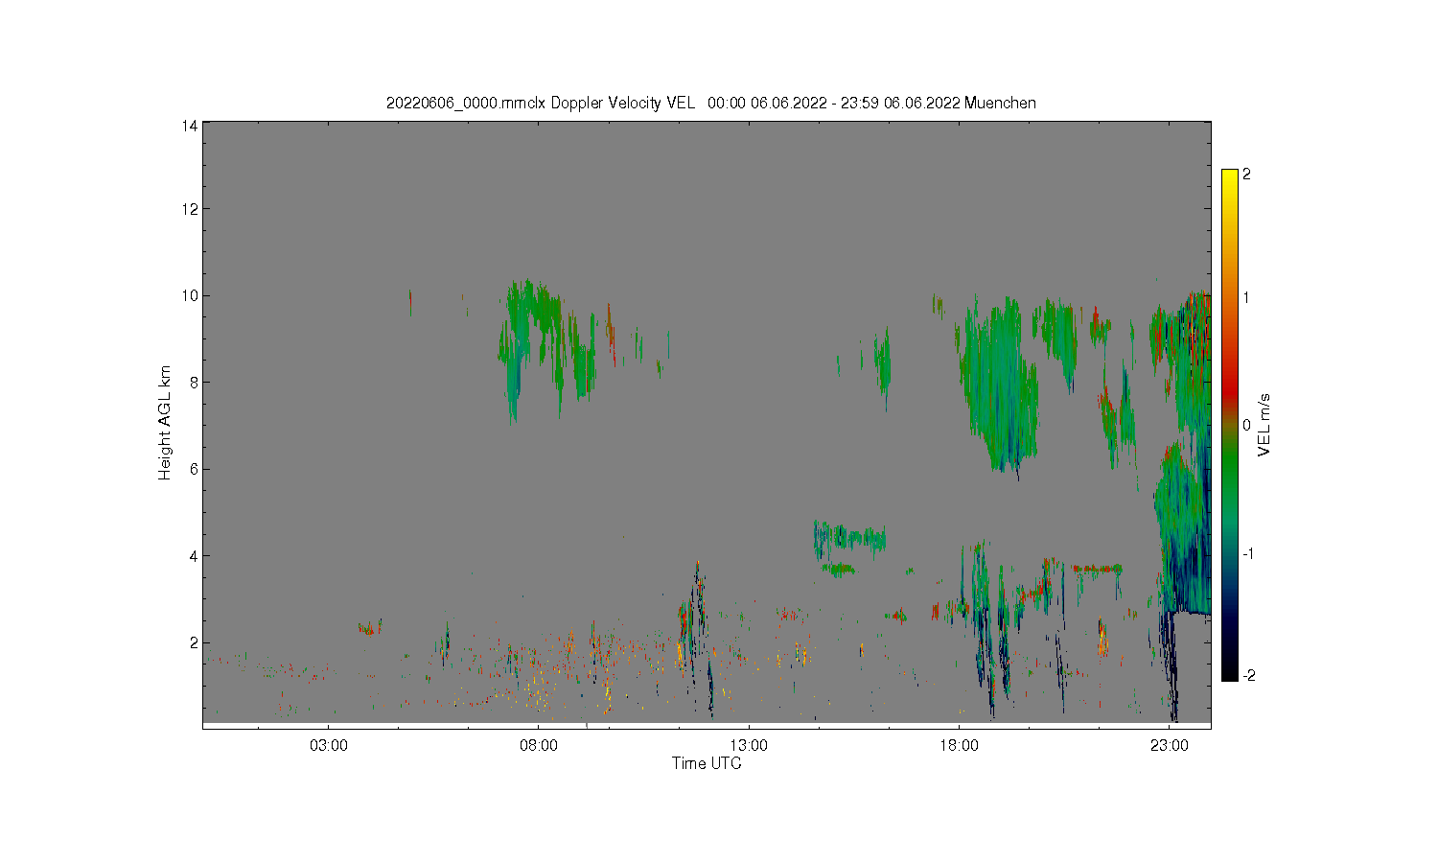This screenshot has height=863, width=1438.
Task: Click the 'Time UTC' x-axis label
Action: 707,763
